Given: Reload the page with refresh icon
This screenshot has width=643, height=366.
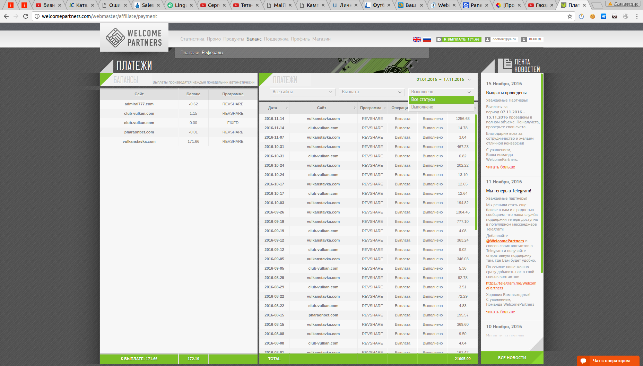Looking at the screenshot, I should (x=25, y=16).
